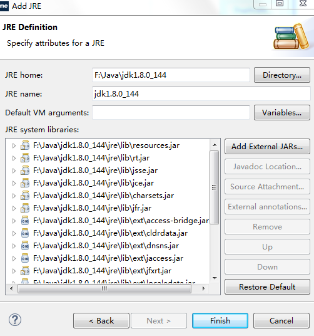Open help via the question mark icon
314x336 pixels.
click(x=15, y=320)
